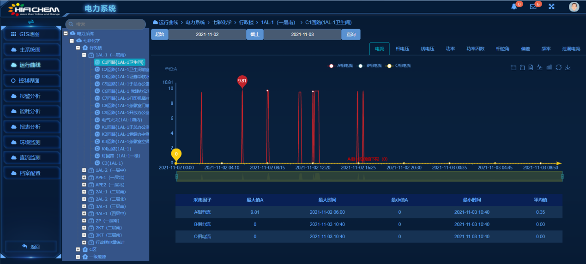Click the data zoom slider below the chart
The height and width of the screenshot is (264, 586).
[369, 176]
